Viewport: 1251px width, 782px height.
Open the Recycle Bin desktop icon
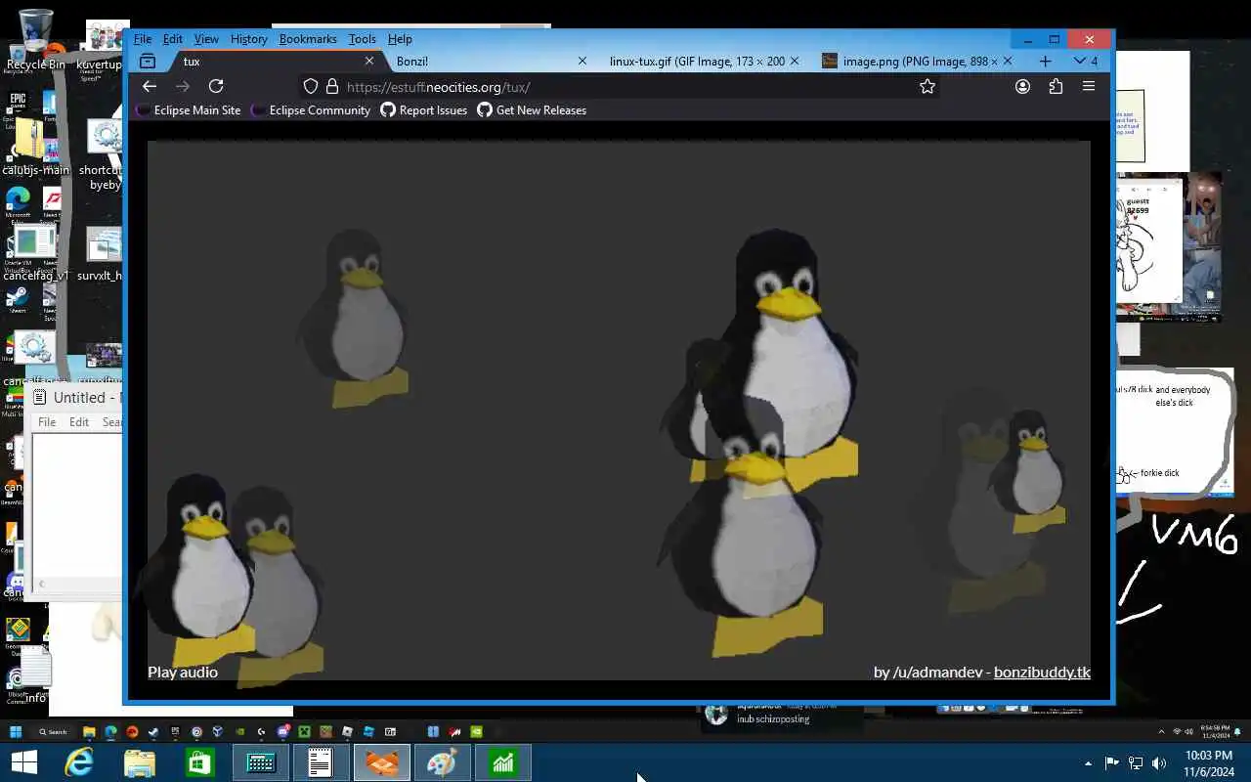(x=35, y=41)
